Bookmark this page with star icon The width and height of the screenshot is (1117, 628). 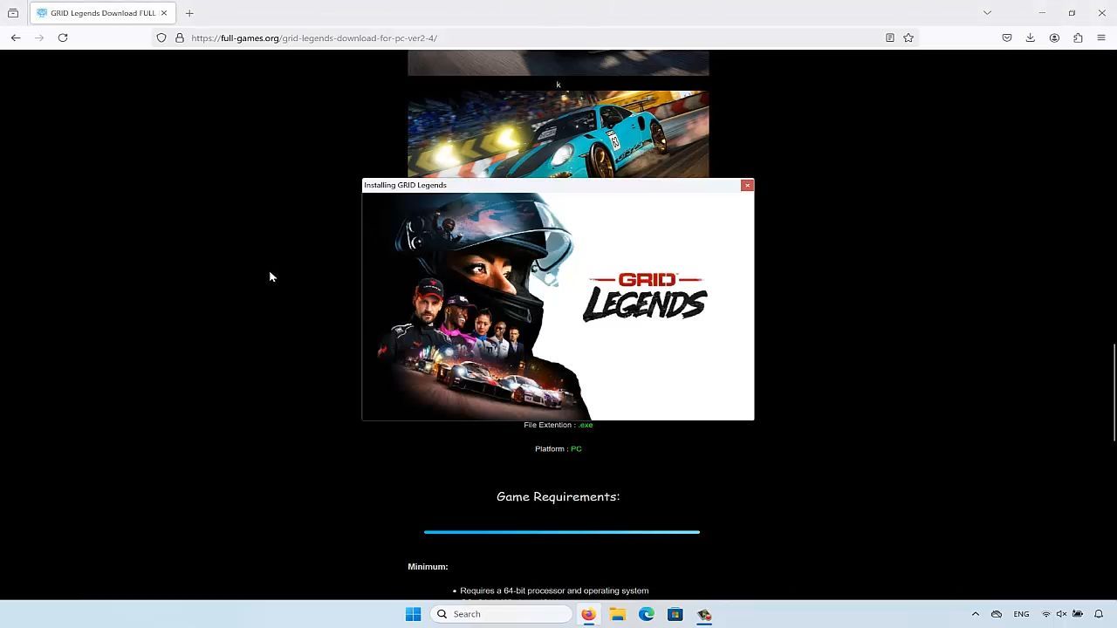(x=908, y=38)
